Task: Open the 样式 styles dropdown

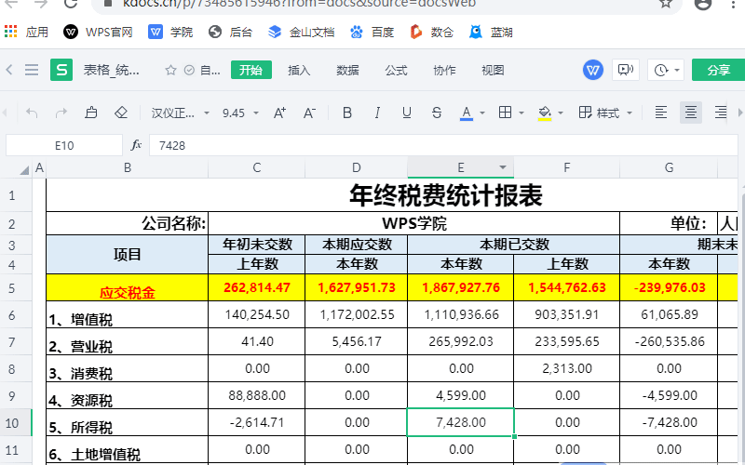Action: pyautogui.click(x=605, y=113)
